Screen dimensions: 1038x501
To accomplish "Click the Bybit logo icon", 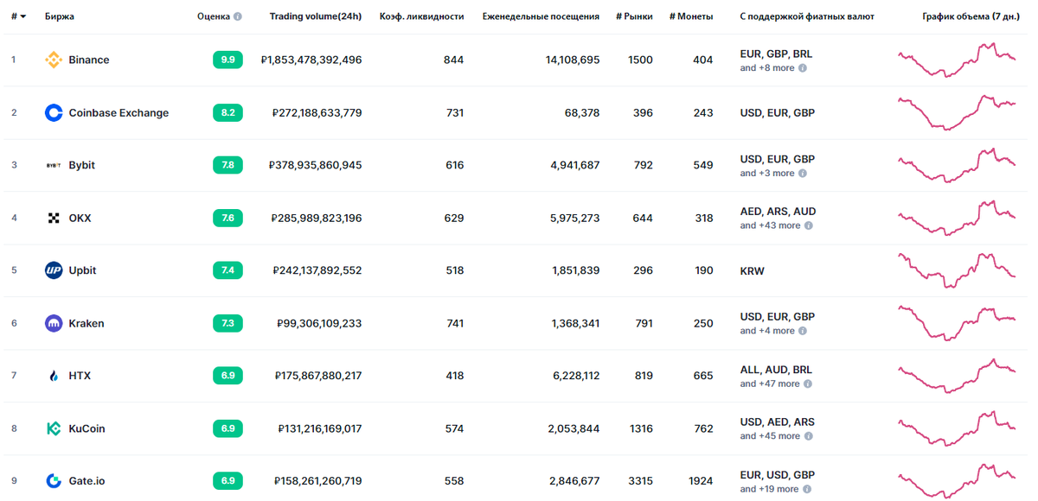I will pos(54,165).
